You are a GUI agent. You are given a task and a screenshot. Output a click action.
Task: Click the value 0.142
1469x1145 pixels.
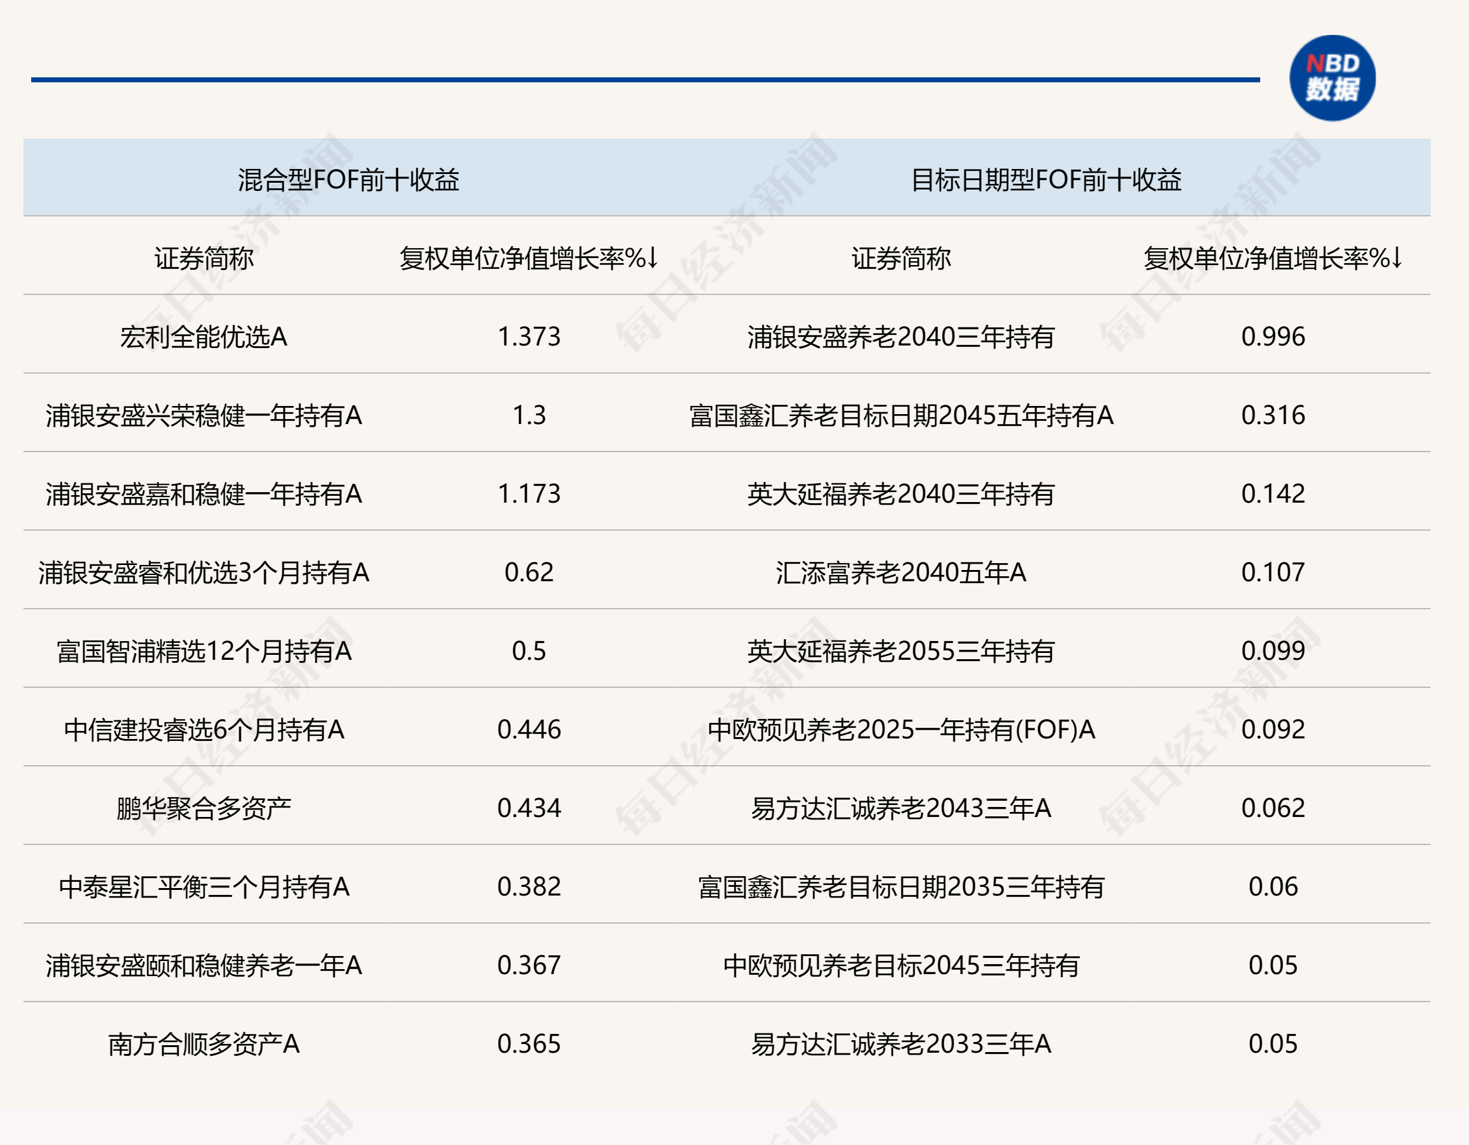pyautogui.click(x=1273, y=494)
